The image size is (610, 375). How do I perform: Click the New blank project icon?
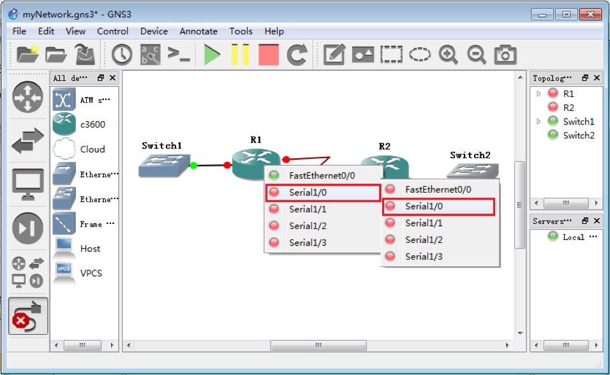pos(27,54)
